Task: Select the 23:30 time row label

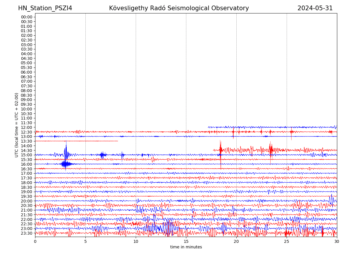Action: tap(27, 233)
